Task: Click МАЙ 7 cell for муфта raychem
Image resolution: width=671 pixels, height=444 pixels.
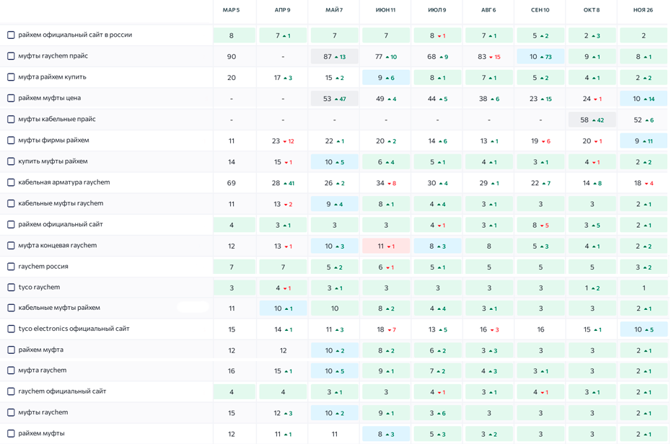Action: [x=334, y=371]
